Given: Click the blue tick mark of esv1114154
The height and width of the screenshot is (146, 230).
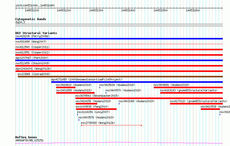Looking at the screenshot, I should click(x=78, y=115).
